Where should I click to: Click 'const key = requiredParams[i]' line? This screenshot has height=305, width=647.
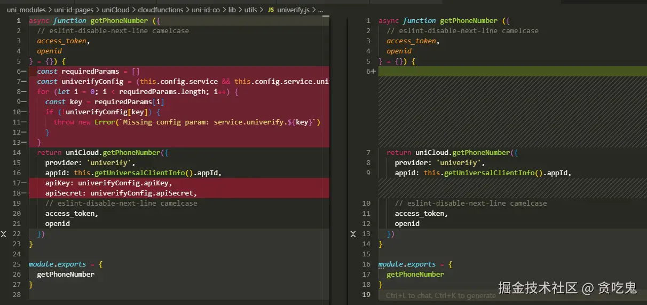(x=105, y=102)
